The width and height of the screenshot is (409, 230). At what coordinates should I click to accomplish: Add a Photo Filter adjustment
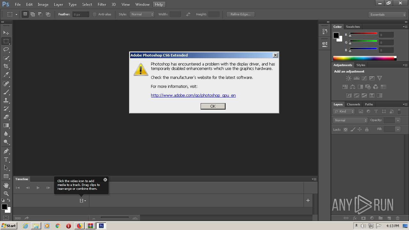click(x=368, y=87)
